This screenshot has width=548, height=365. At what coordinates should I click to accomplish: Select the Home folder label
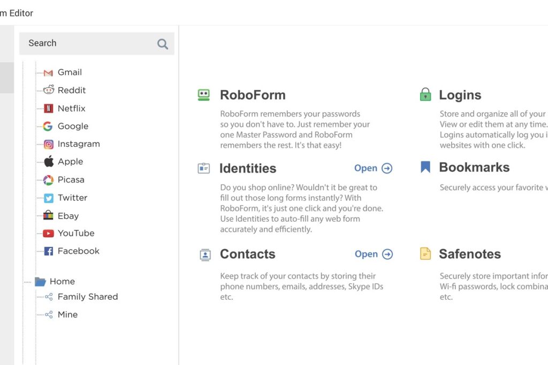pyautogui.click(x=62, y=281)
